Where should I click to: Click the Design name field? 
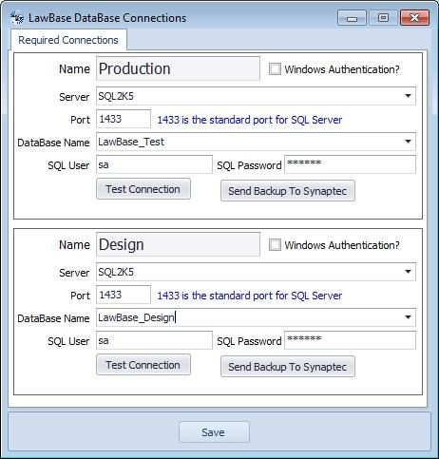pos(178,244)
